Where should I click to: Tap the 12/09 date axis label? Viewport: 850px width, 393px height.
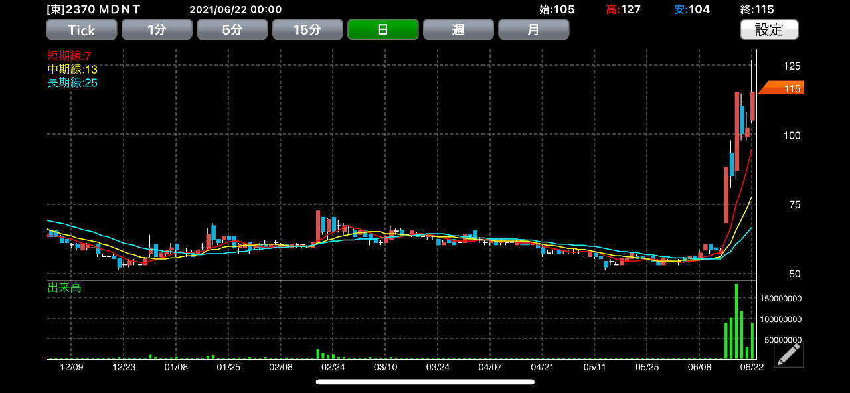pos(71,367)
